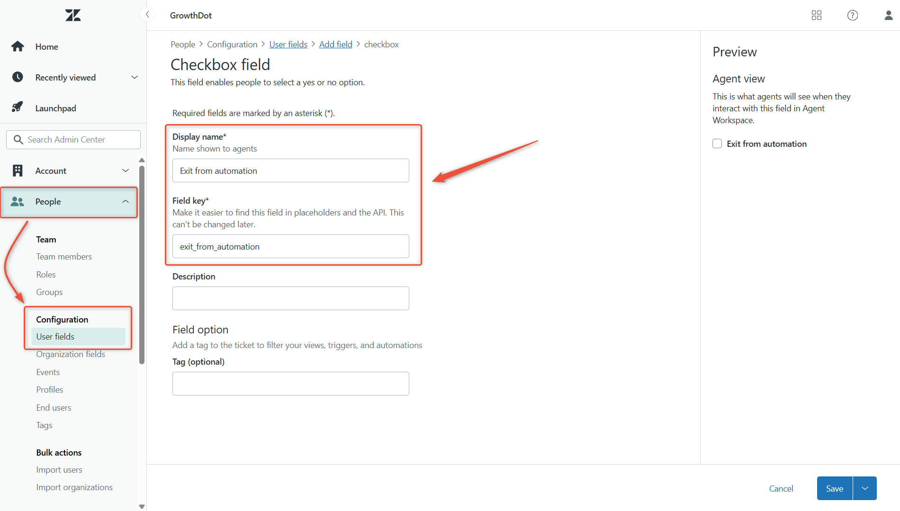Image resolution: width=900 pixels, height=511 pixels.
Task: Click the Cancel link
Action: point(781,488)
